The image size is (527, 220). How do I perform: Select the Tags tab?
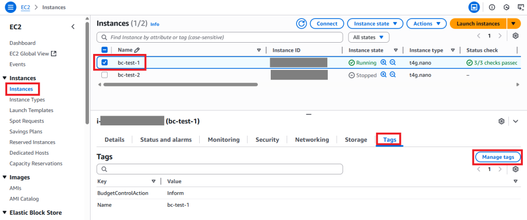(390, 140)
